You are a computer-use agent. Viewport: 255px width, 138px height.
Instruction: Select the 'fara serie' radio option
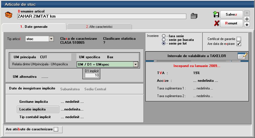click(164, 36)
